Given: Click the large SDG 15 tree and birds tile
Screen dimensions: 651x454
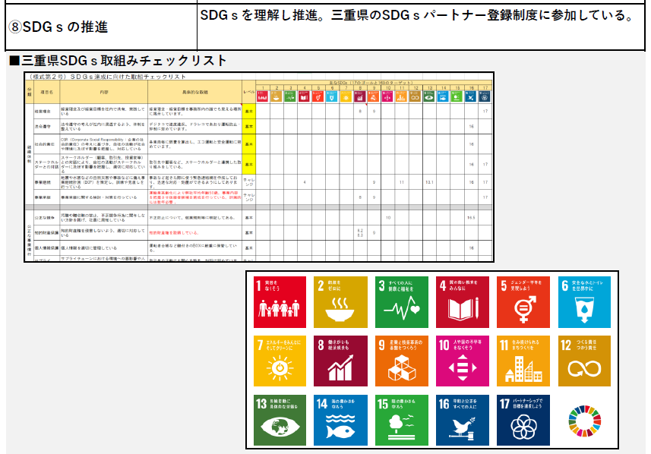Looking at the screenshot, I should point(402,420).
